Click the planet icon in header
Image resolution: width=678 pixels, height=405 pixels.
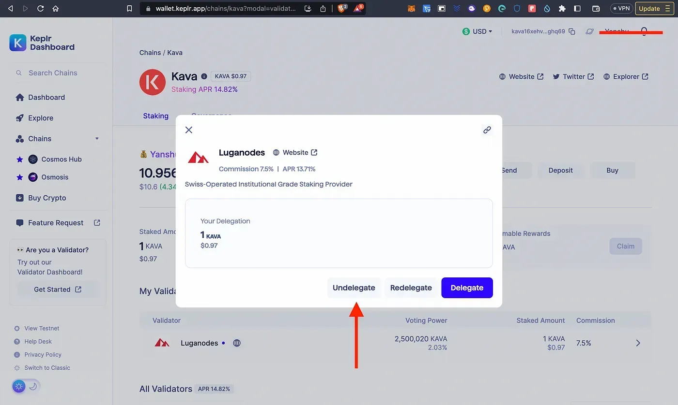point(589,31)
